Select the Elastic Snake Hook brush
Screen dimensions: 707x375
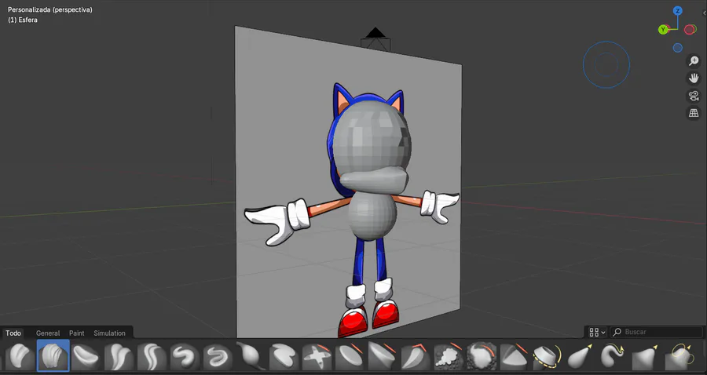[x=614, y=355]
